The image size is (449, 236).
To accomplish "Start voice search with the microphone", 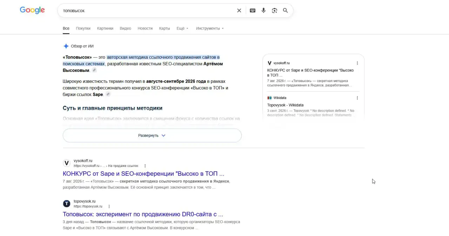I will pyautogui.click(x=263, y=11).
